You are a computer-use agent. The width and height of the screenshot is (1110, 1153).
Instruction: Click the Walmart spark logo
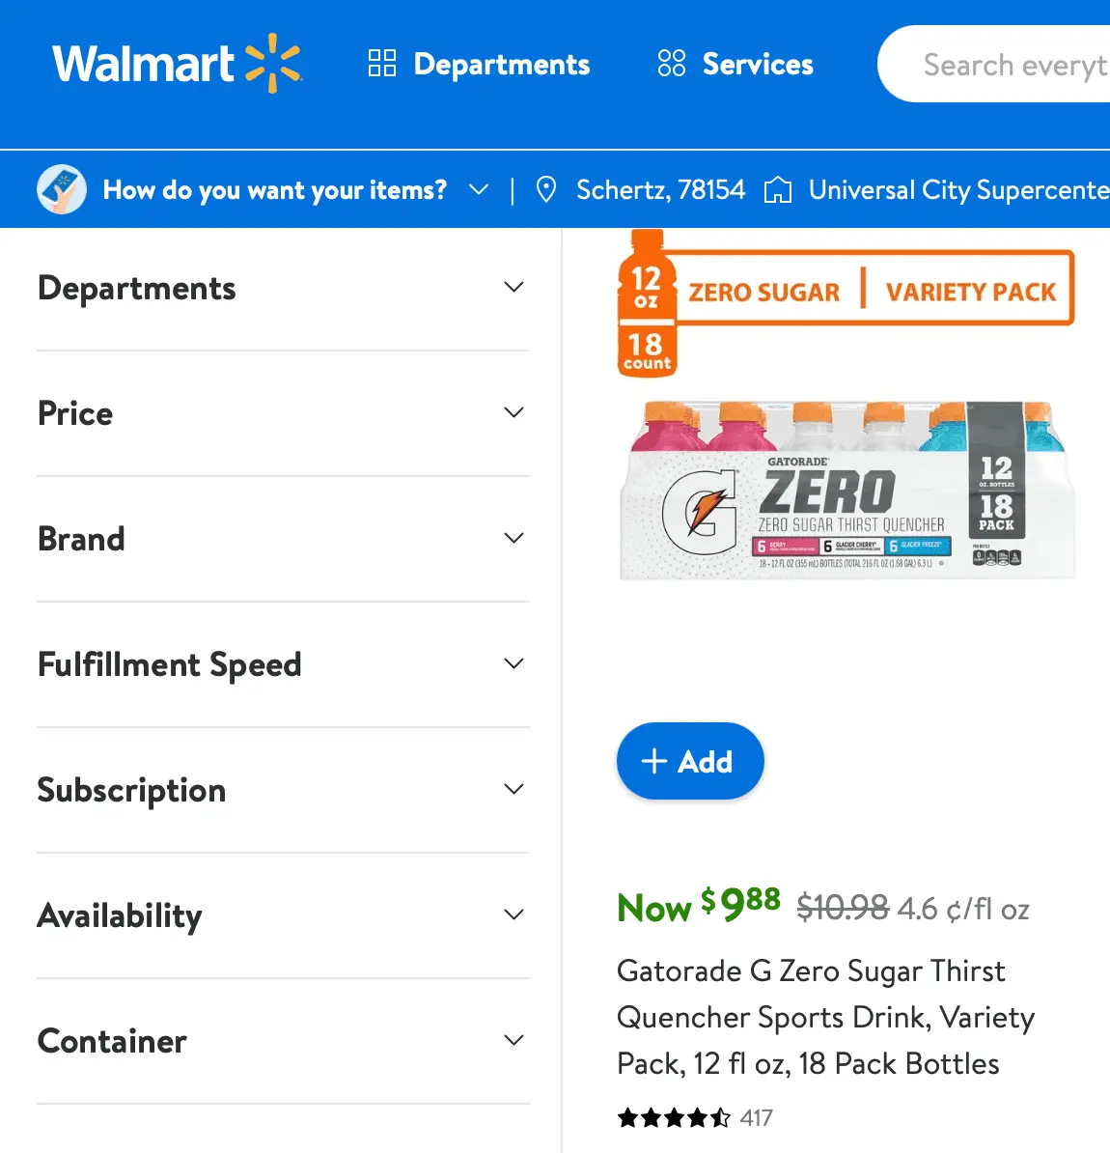(x=273, y=64)
